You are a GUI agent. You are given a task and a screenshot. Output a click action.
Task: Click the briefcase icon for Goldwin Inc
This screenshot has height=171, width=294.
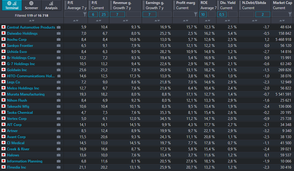pyautogui.click(x=59, y=70)
